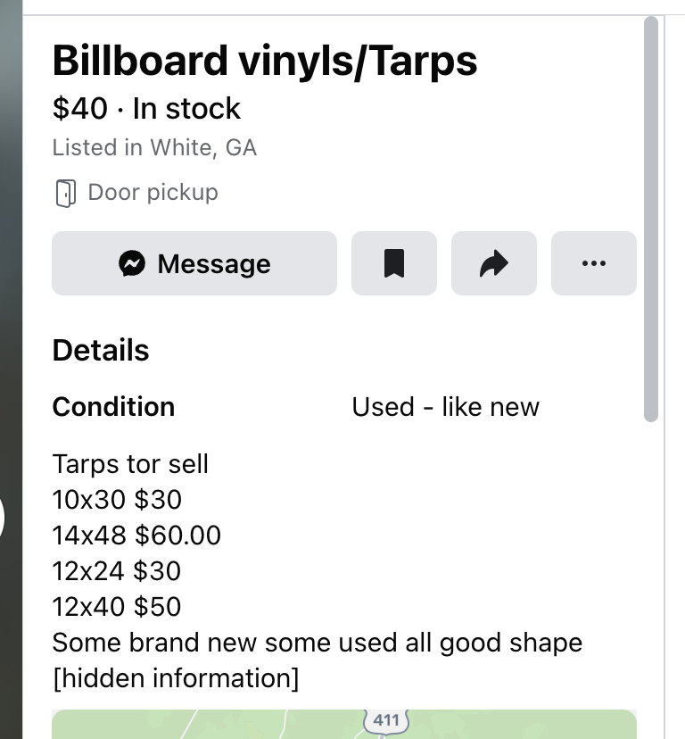Click the Door pickup label
This screenshot has height=739, width=685.
click(x=153, y=192)
